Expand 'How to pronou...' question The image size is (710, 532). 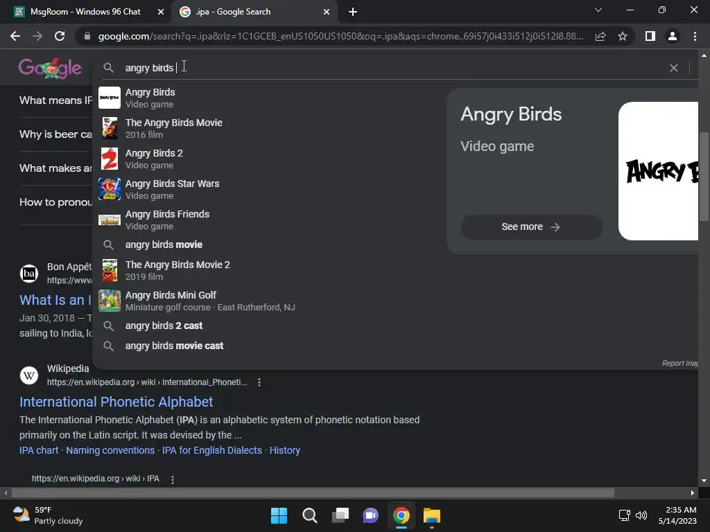pyautogui.click(x=55, y=202)
